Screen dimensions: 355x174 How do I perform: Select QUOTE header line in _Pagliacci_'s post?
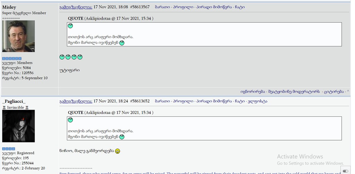pyautogui.click(x=111, y=113)
